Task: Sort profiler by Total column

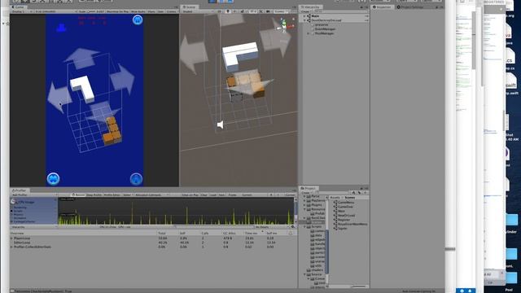Action: (162, 234)
